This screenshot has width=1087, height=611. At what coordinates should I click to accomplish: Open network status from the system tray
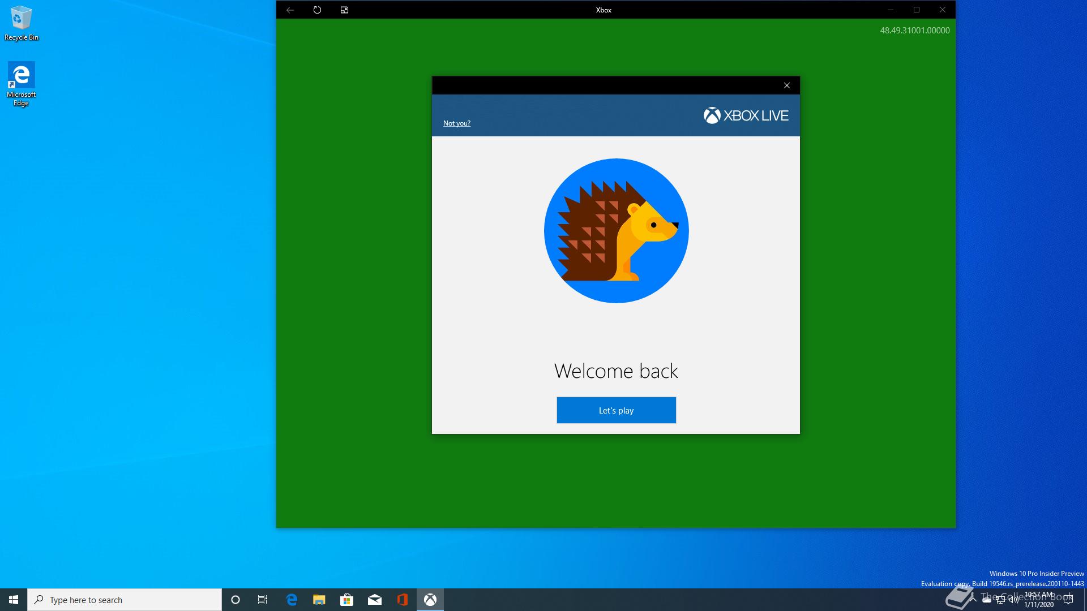[1000, 600]
